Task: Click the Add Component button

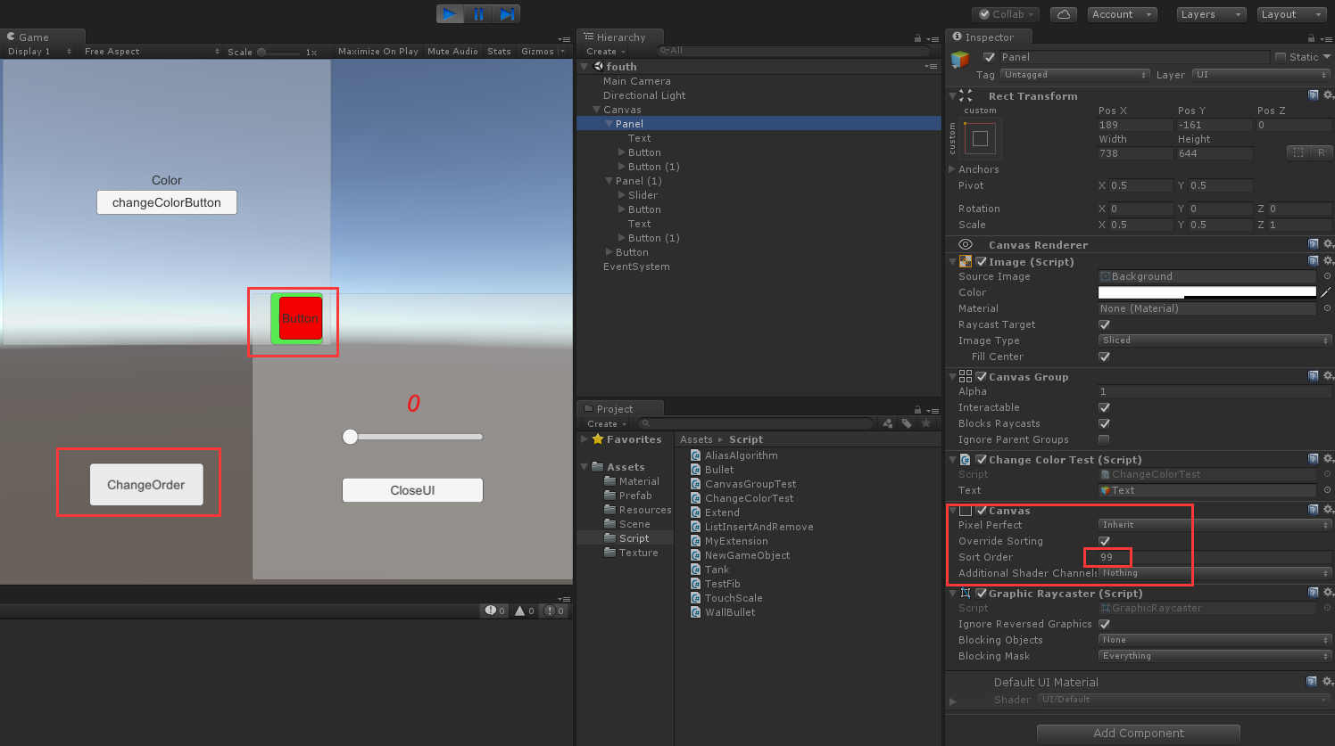Action: click(1138, 733)
